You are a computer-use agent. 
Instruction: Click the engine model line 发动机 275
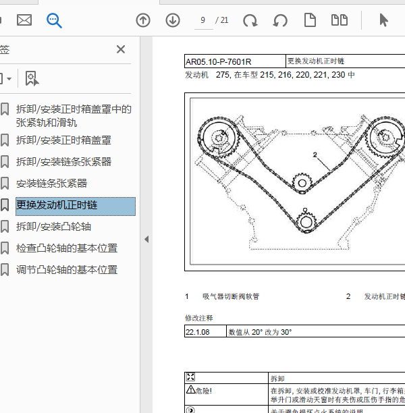coord(270,75)
